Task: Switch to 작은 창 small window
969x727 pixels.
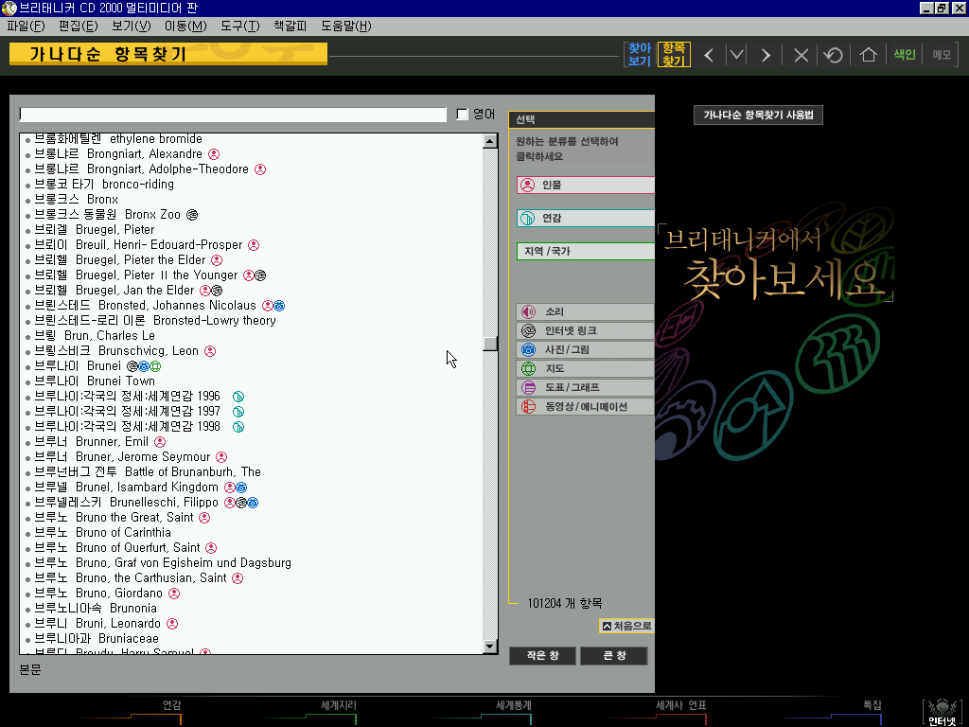Action: [542, 656]
